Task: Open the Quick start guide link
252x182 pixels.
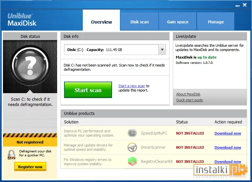Action: pos(190,100)
